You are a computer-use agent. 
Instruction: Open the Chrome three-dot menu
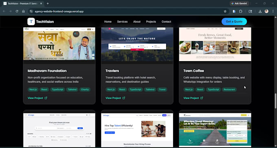coord(273,11)
